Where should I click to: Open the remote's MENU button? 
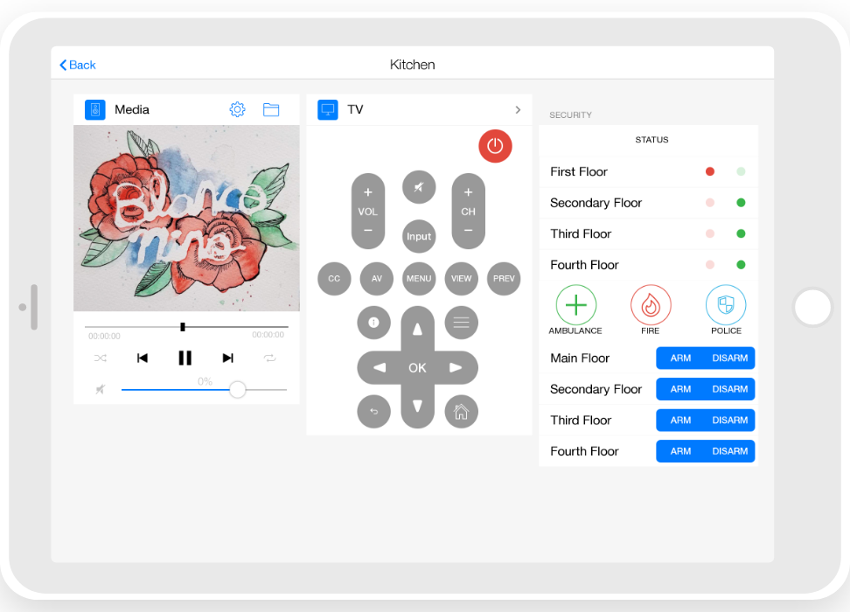click(x=419, y=279)
